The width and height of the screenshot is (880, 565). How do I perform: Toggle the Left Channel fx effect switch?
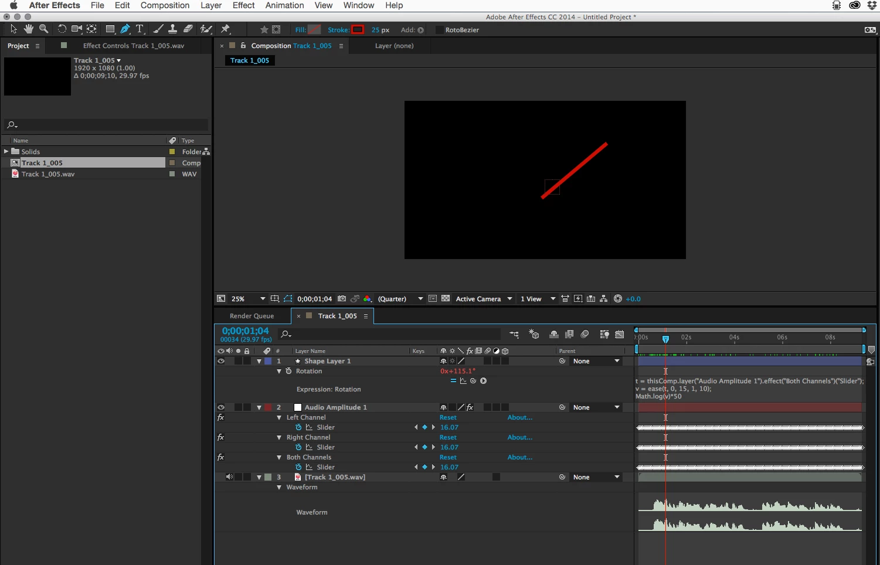tap(221, 417)
